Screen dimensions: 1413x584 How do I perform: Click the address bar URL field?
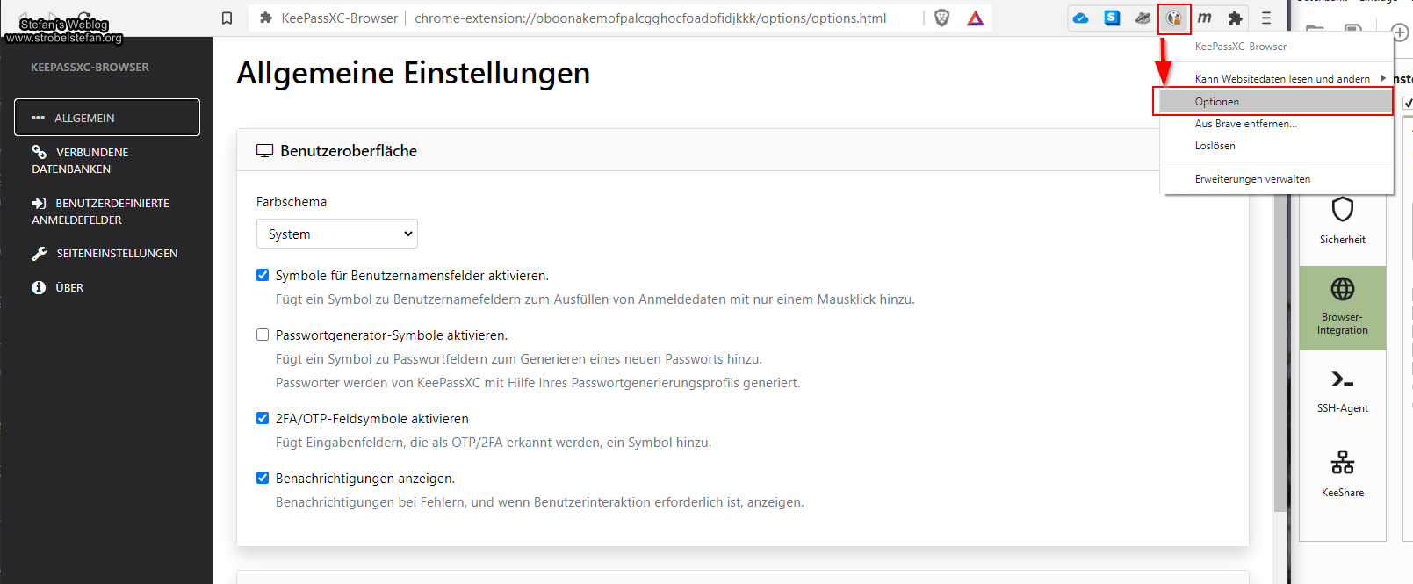click(x=650, y=18)
